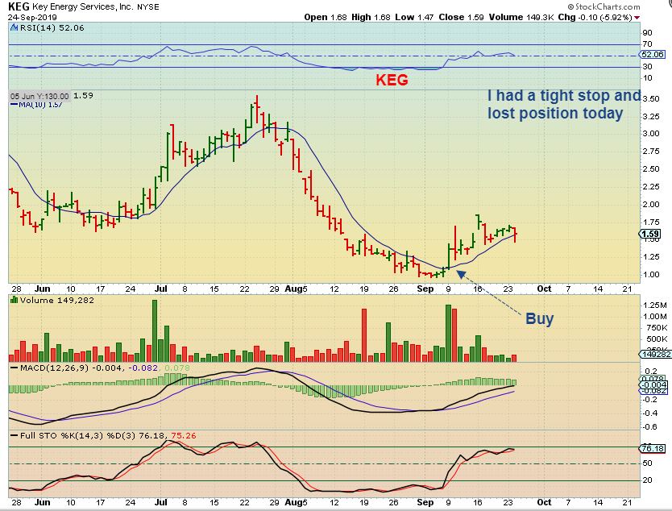Click the -0.004 MACD value tag on right axis
Screen dimensions: 672x511
coord(653,385)
